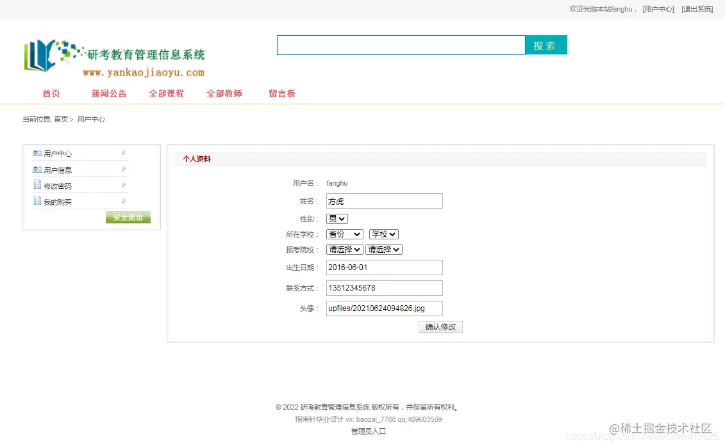This screenshot has height=448, width=725.
Task: Click [用户中心] link in top bar
Action: coord(658,9)
